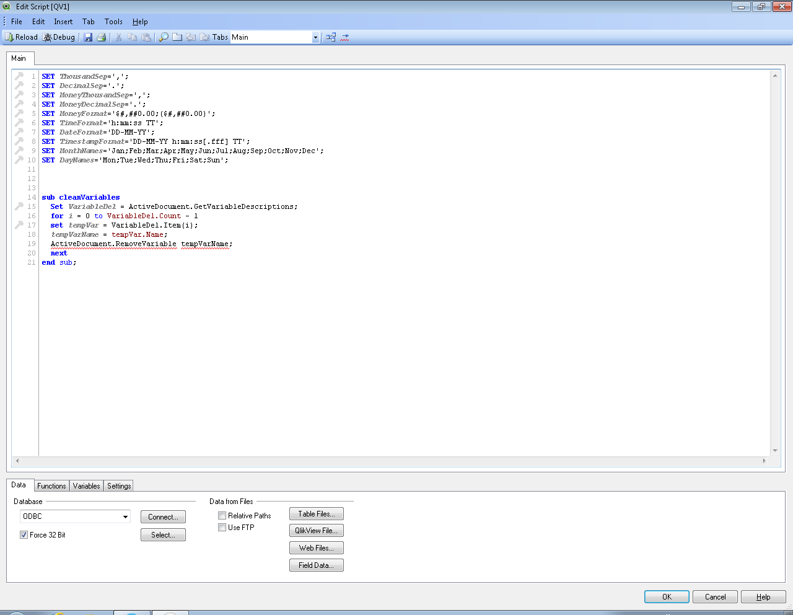Click the Select... button
The height and width of the screenshot is (615, 793).
pos(163,535)
